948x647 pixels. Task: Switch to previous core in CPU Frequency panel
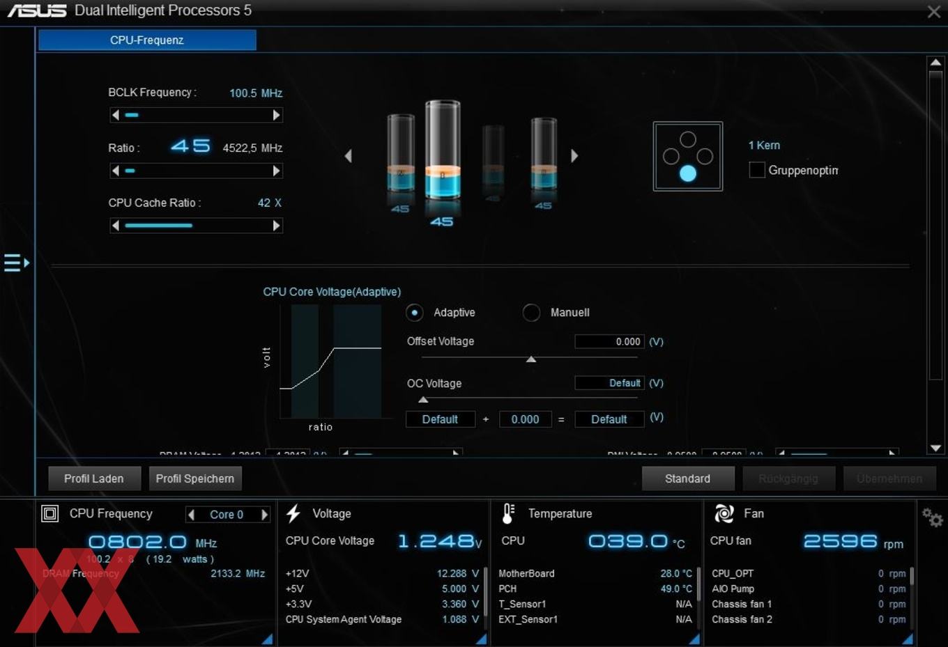191,515
